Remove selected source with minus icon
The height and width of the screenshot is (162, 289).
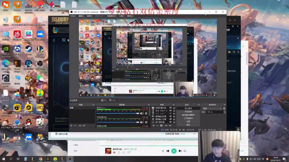[157, 126]
